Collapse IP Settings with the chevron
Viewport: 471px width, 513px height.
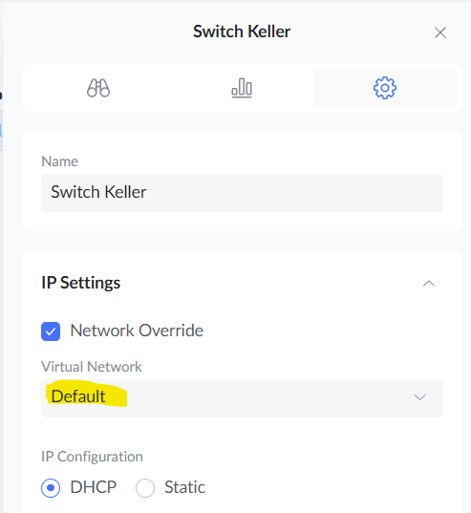[429, 284]
